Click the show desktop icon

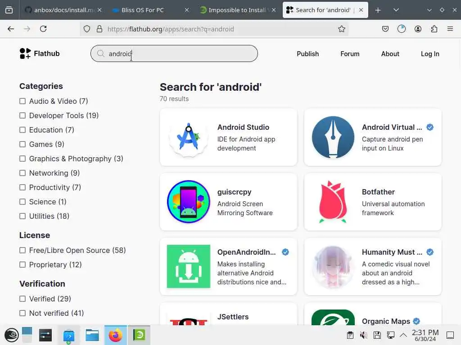click(x=450, y=335)
